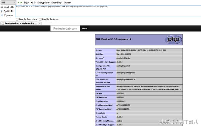Image resolution: width=201 pixels, height=126 pixels.
Task: Click the Zend Extension row label
Action: (x=102, y=101)
